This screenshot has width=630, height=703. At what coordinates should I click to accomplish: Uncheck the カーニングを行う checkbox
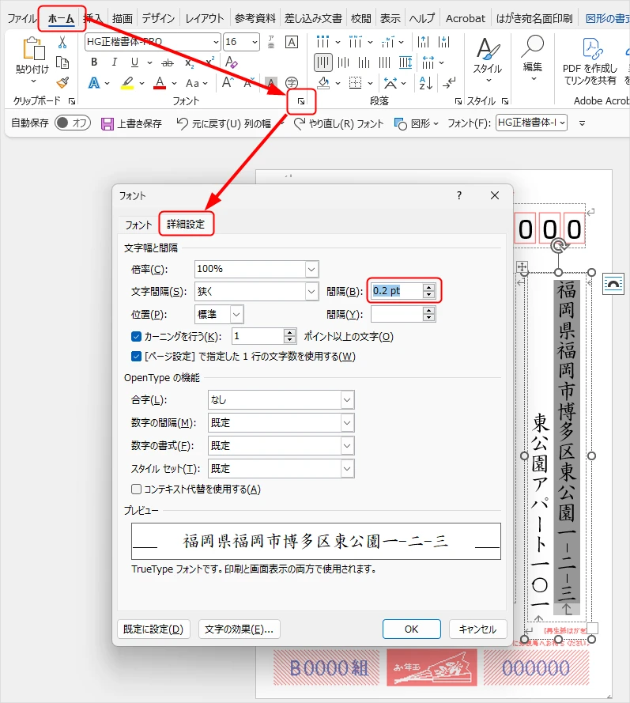coord(136,336)
